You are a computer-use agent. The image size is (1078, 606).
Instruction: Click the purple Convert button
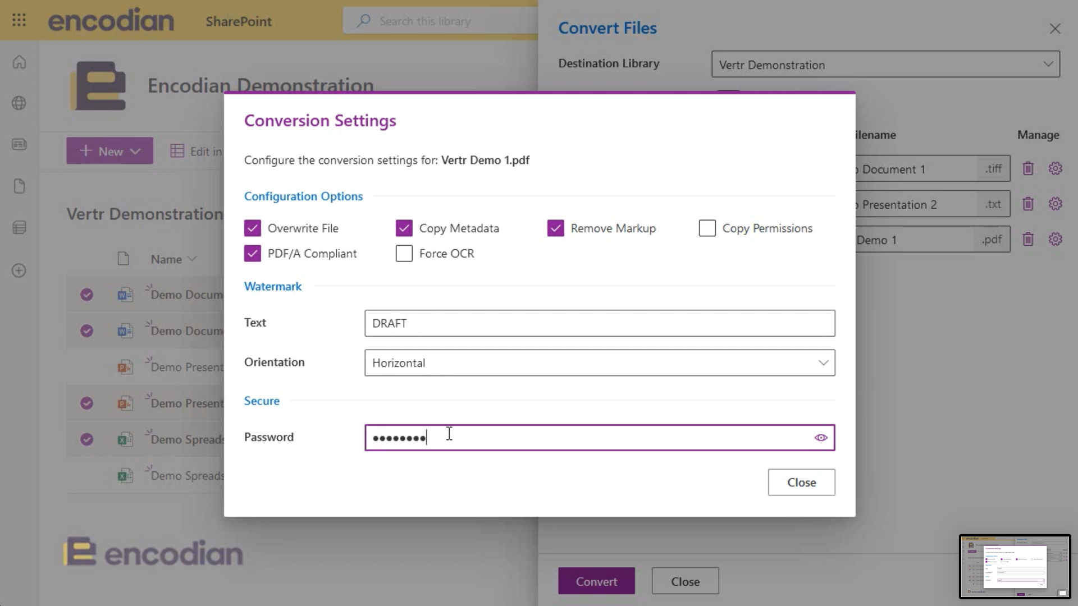tap(596, 581)
